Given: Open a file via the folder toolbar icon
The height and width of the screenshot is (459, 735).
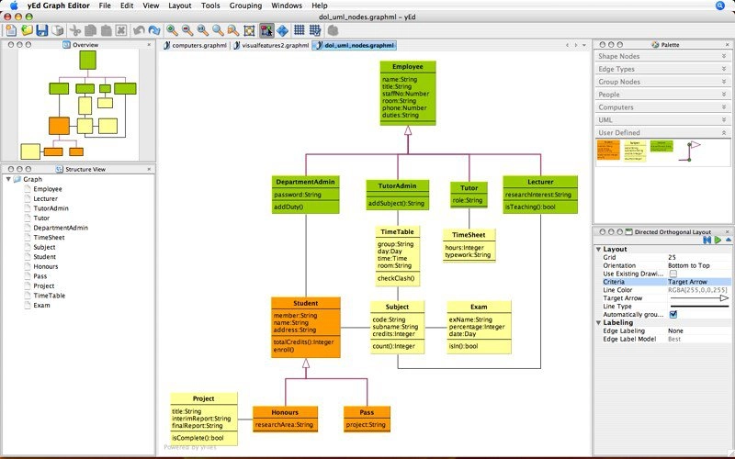Looking at the screenshot, I should (27, 31).
